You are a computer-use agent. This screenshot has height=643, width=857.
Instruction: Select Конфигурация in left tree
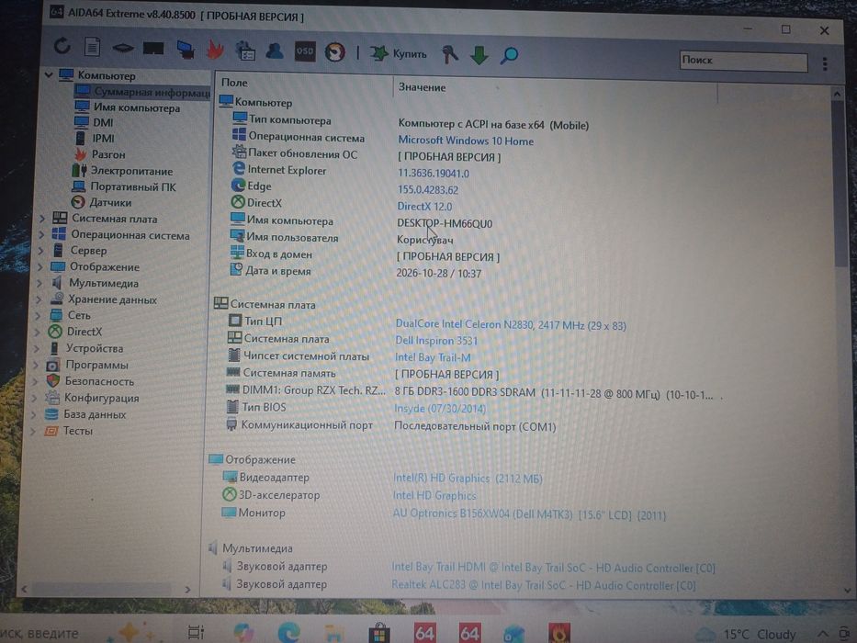pyautogui.click(x=101, y=398)
